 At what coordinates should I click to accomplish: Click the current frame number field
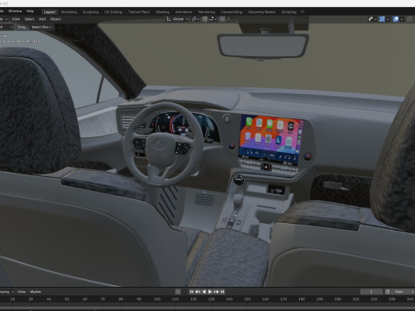[x=371, y=292]
